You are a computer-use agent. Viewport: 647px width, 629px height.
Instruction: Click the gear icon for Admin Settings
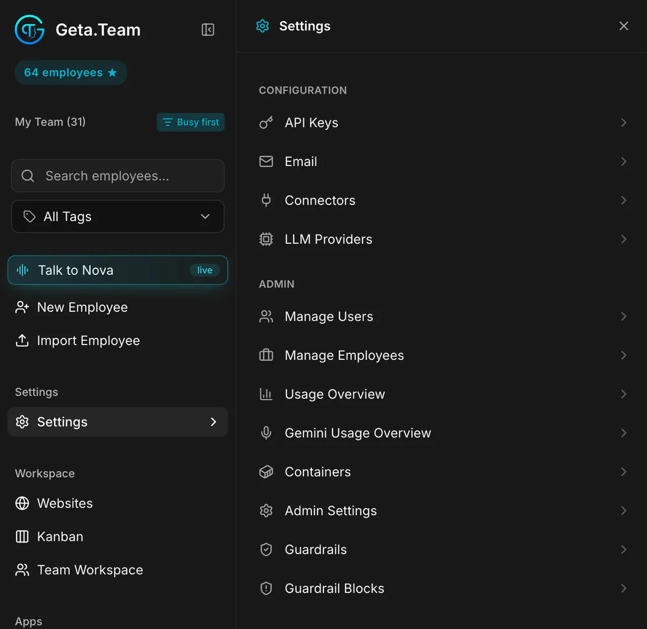pyautogui.click(x=266, y=511)
